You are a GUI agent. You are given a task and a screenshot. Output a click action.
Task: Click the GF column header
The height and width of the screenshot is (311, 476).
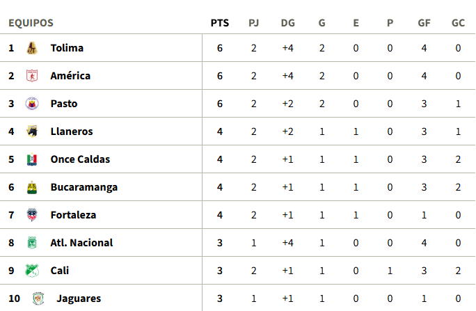point(424,23)
